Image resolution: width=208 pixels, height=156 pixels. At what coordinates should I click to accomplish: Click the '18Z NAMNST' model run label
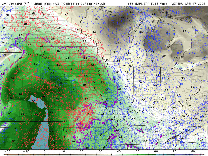137,4
